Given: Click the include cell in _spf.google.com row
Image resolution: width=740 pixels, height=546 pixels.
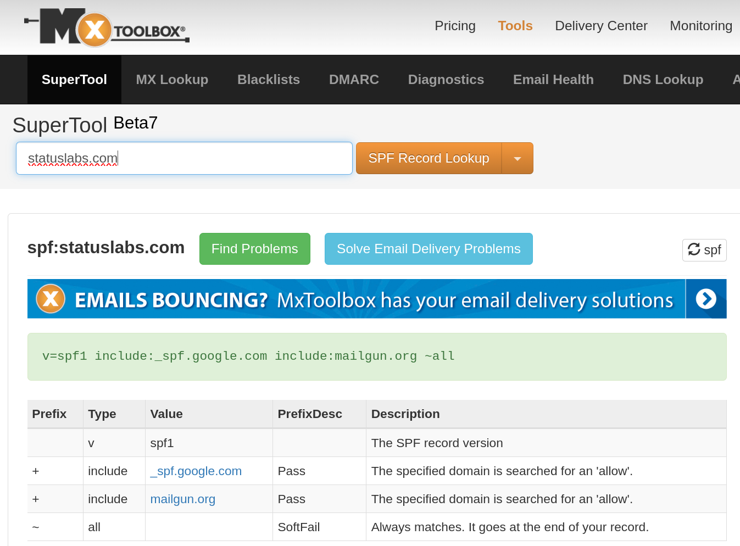Looking at the screenshot, I should coord(114,471).
